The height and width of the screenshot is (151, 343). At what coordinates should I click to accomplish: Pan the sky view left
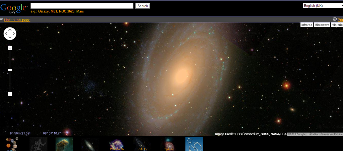coord(6,34)
